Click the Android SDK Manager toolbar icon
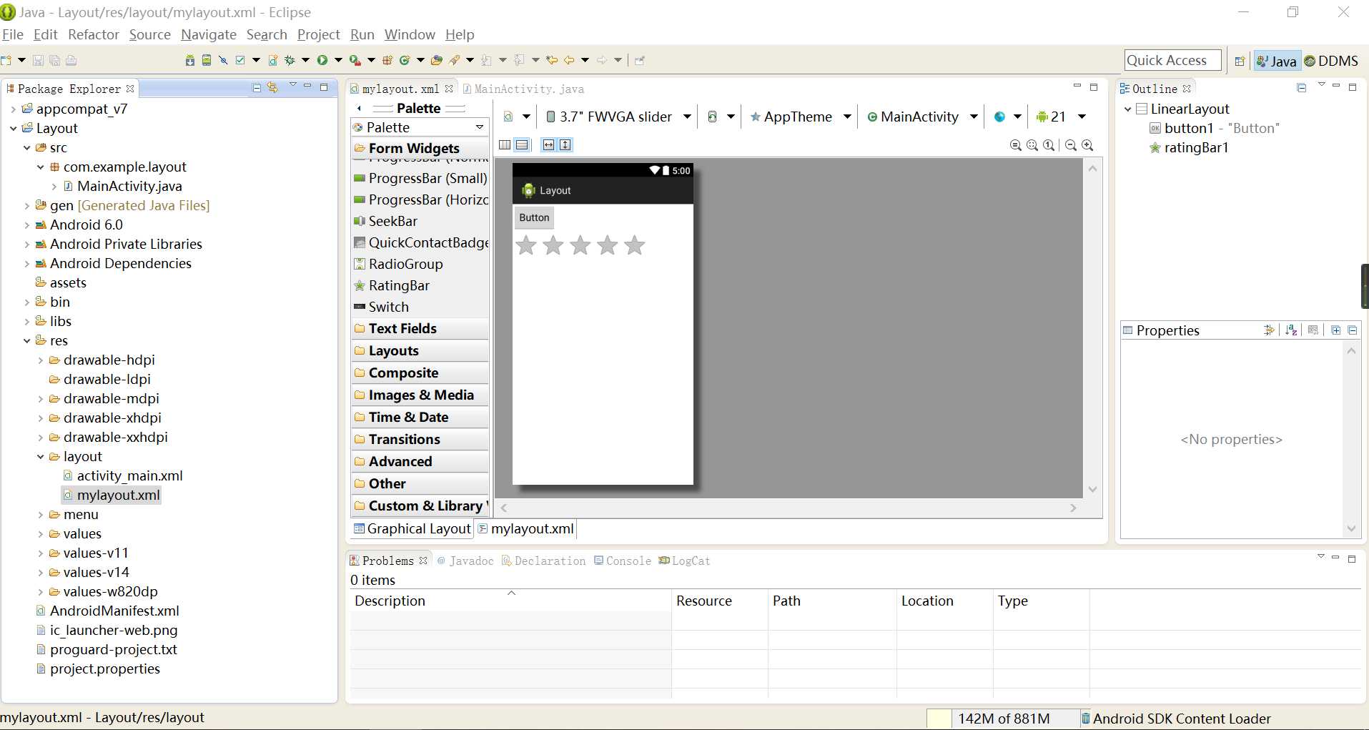This screenshot has width=1369, height=730. (x=189, y=60)
